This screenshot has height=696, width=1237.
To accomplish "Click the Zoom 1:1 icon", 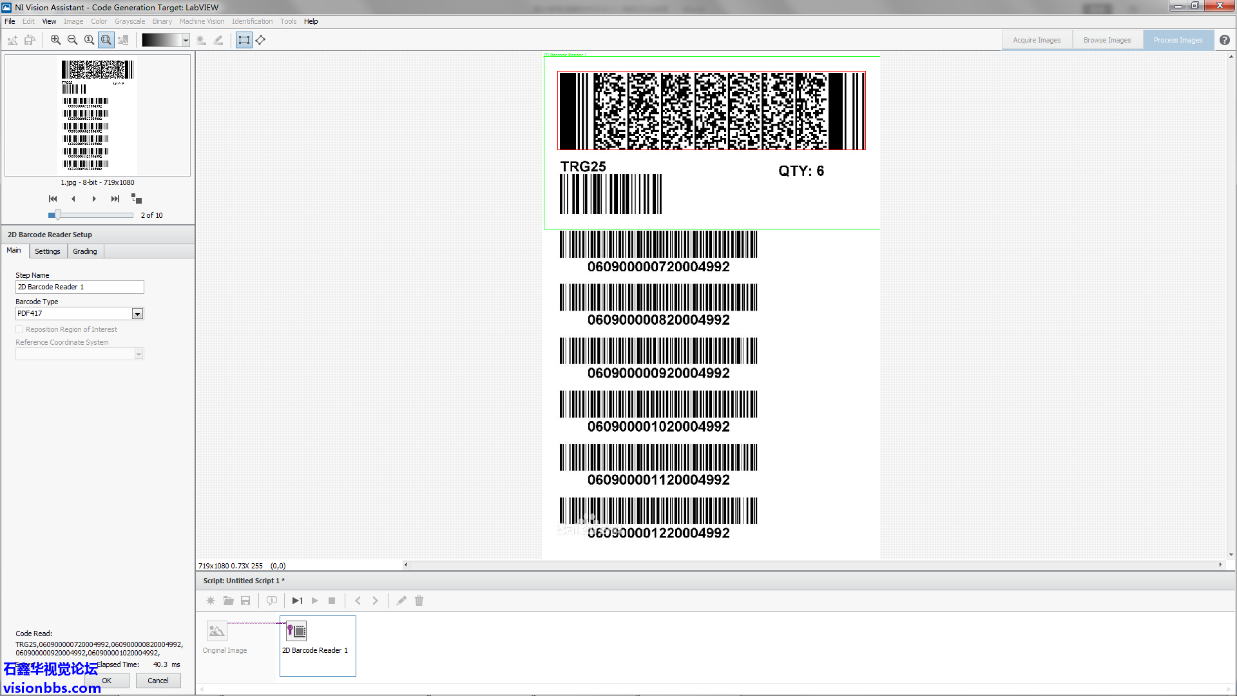I will (x=90, y=40).
